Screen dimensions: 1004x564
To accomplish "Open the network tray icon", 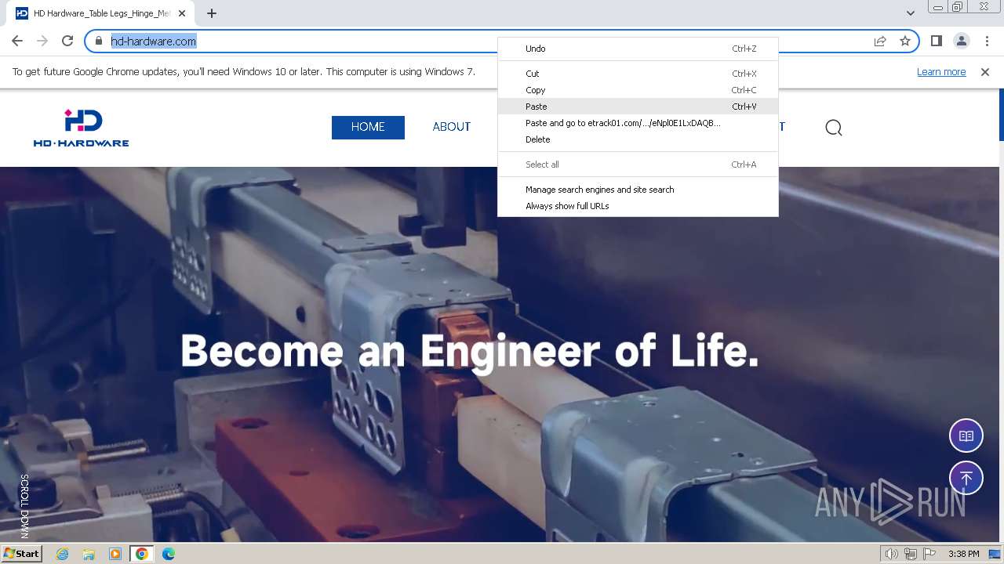I will (911, 554).
